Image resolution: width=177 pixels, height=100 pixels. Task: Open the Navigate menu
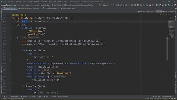pyautogui.click(x=19, y=2)
